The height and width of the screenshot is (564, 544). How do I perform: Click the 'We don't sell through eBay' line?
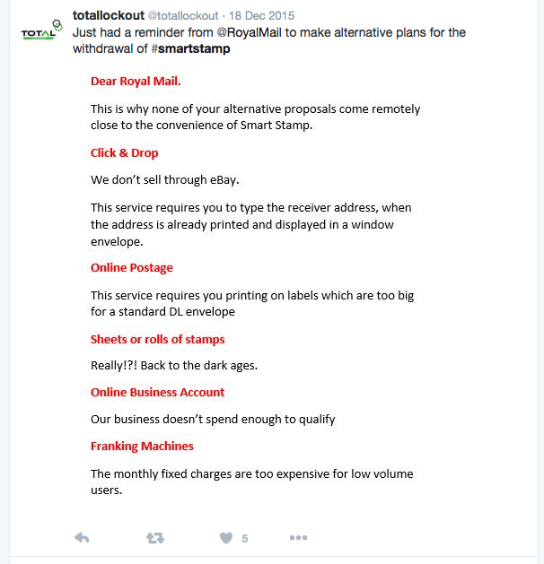point(165,180)
